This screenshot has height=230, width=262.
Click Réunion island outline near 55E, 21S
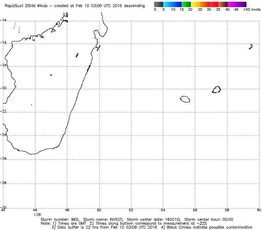pyautogui.click(x=185, y=99)
